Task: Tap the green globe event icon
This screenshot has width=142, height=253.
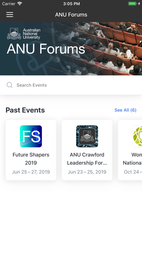Action: pyautogui.click(x=137, y=136)
